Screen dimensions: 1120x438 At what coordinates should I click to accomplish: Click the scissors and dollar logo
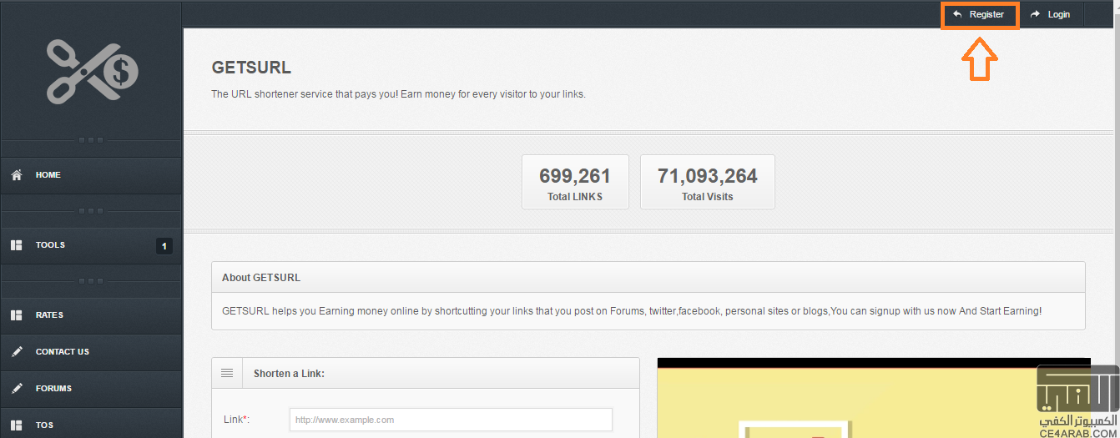[92, 73]
